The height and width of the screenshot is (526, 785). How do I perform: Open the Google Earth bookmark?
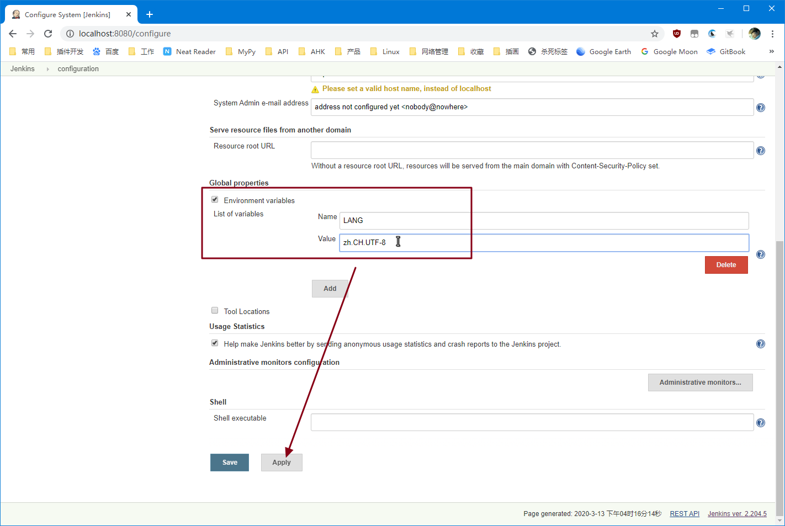tap(603, 51)
